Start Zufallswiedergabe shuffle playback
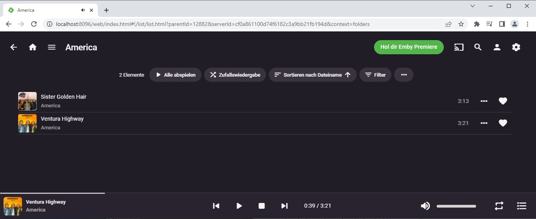This screenshot has height=219, width=536. 235,75
